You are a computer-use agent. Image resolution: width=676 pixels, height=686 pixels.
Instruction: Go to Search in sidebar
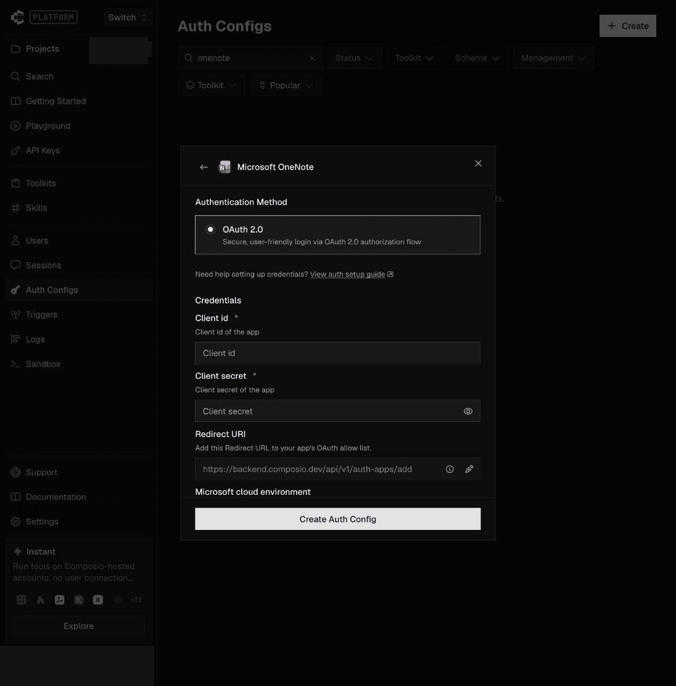(x=39, y=76)
